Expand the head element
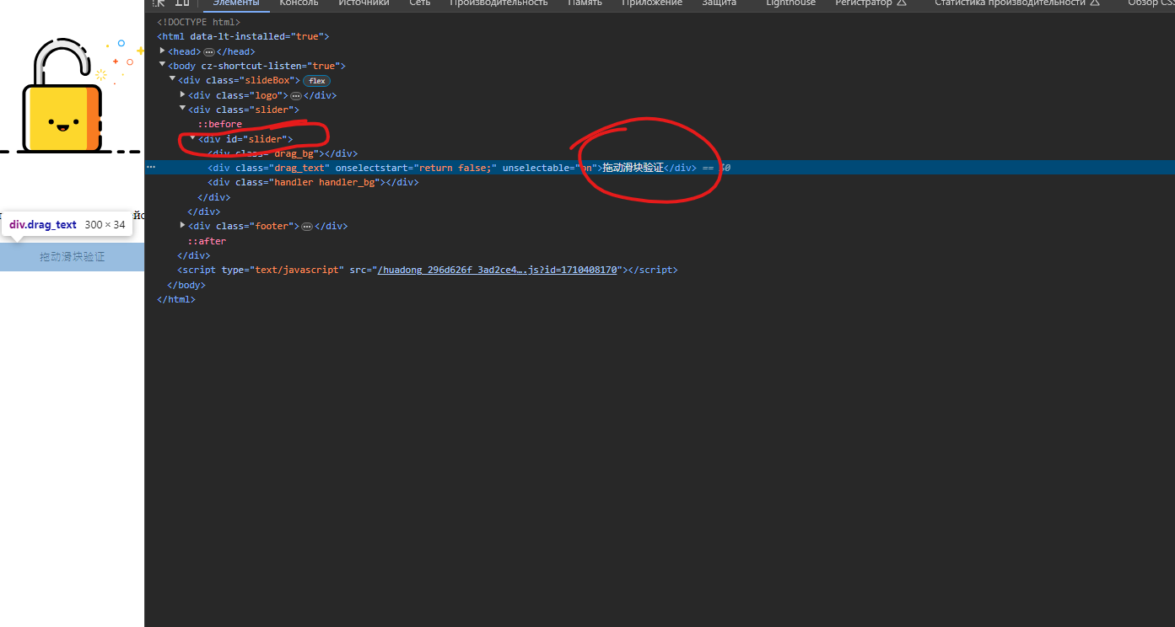 (x=163, y=51)
